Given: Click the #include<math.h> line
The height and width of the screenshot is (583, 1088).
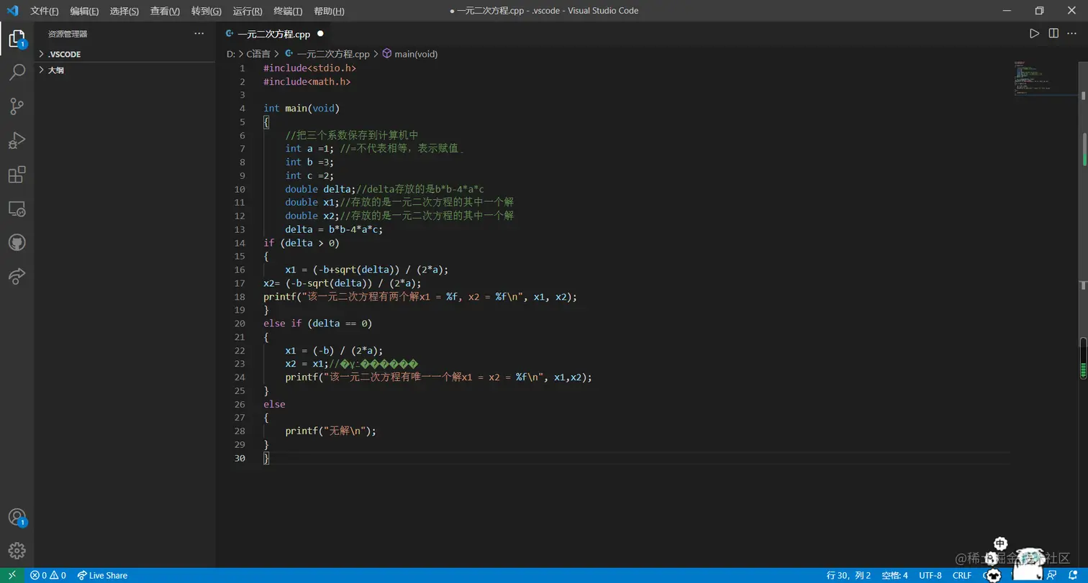Looking at the screenshot, I should (x=307, y=81).
